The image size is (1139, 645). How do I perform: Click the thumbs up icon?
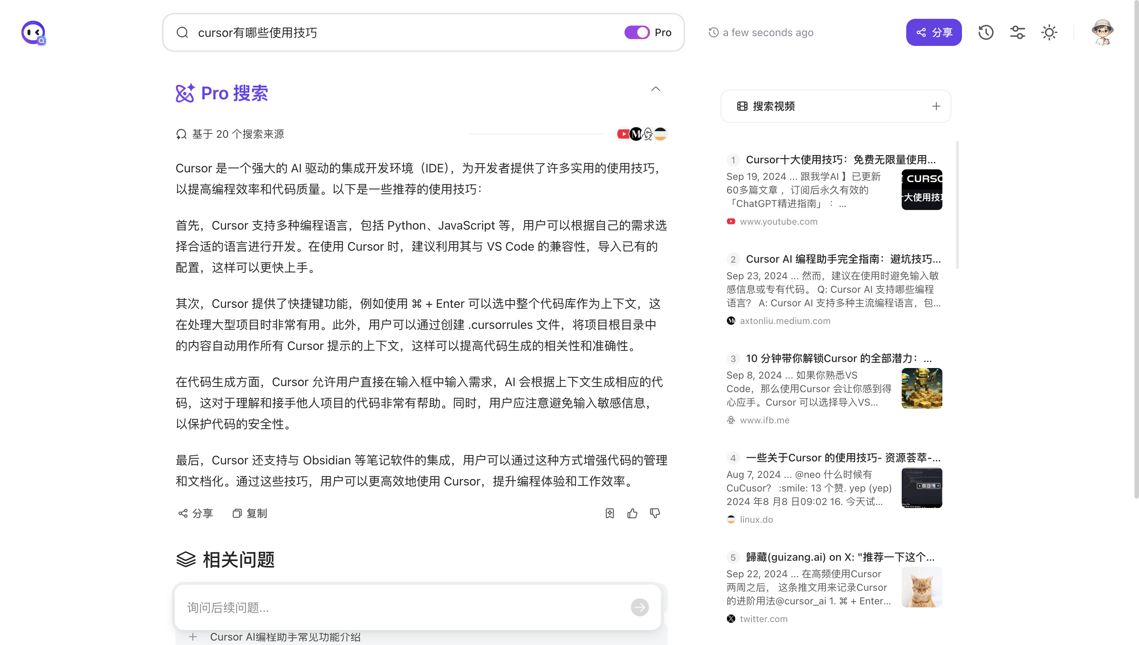[x=632, y=513]
